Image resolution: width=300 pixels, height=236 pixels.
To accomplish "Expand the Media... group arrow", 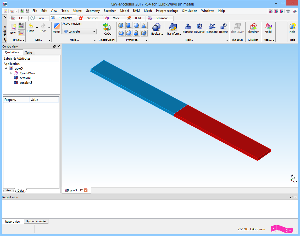I will tap(95, 40).
